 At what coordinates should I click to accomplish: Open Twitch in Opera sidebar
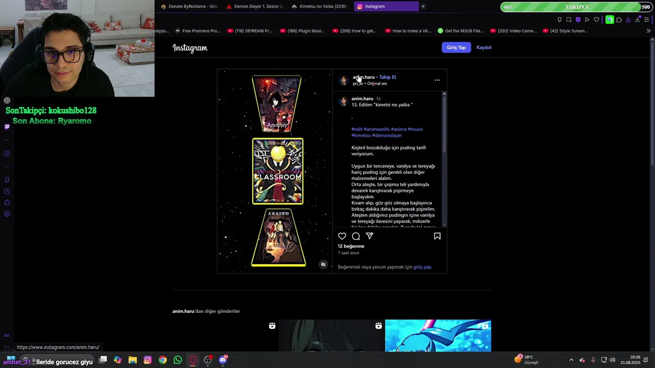pyautogui.click(x=7, y=127)
